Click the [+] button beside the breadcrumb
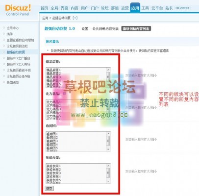199x196 pixels. point(75,18)
